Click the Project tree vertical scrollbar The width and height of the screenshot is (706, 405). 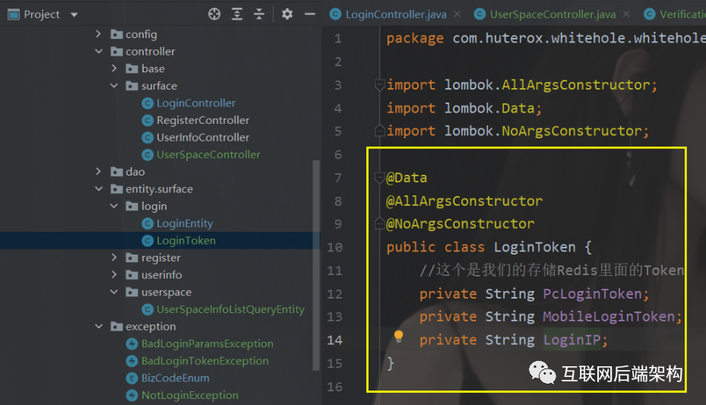(316, 265)
